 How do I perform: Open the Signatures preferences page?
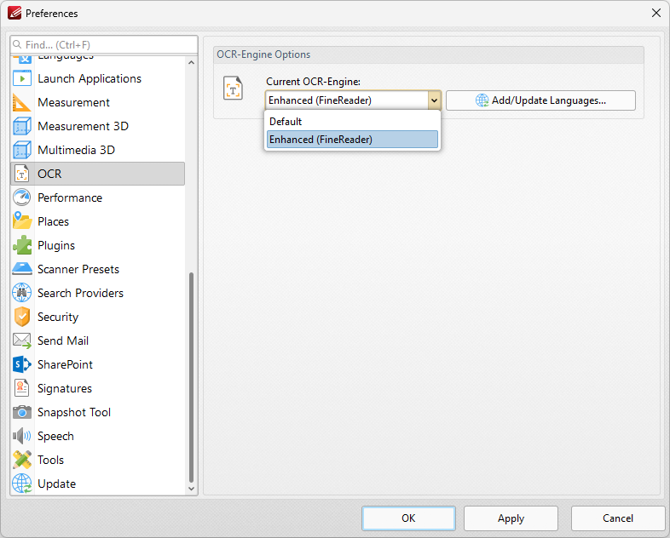tap(65, 388)
